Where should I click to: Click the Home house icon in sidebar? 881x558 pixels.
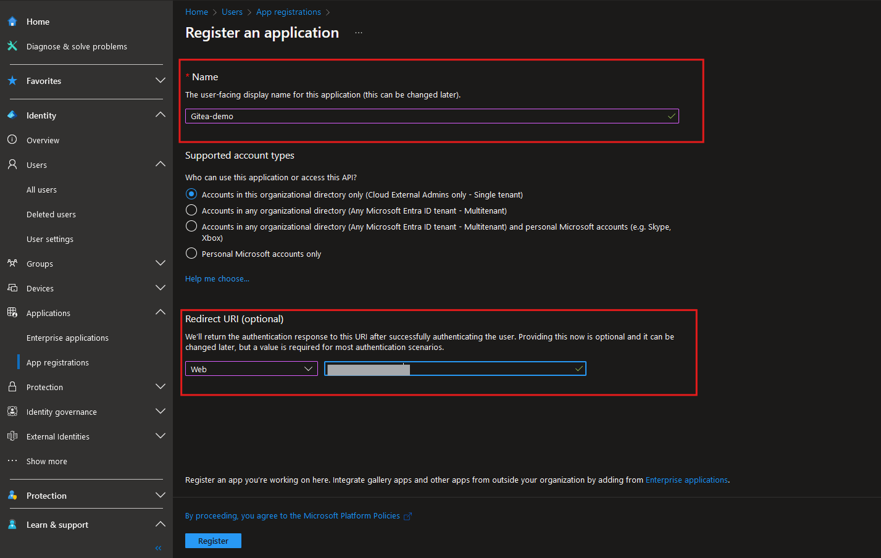click(12, 22)
